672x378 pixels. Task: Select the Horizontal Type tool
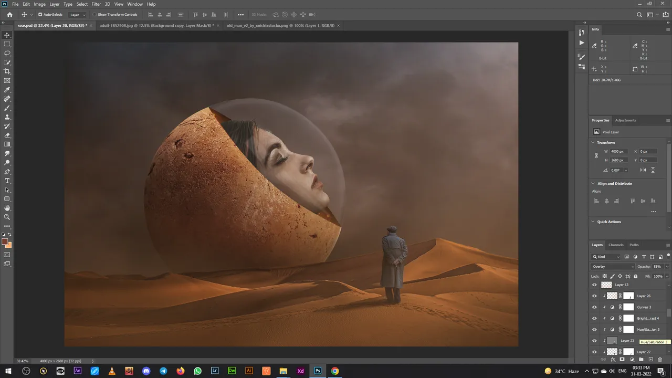(7, 181)
